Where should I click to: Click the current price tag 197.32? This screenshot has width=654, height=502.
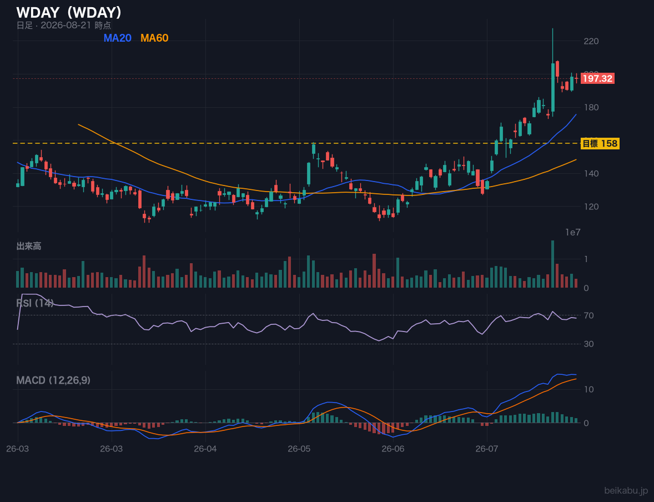(597, 78)
